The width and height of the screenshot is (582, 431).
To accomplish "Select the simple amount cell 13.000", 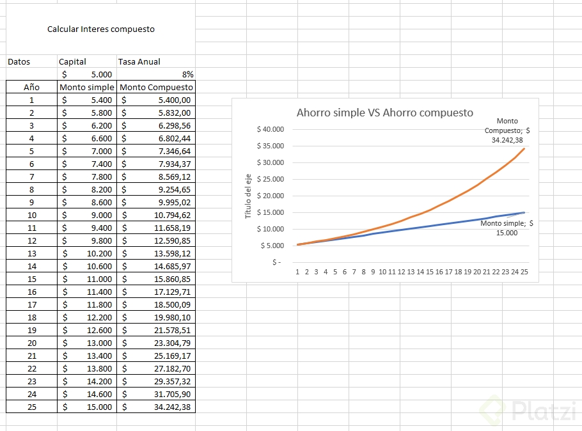I will pyautogui.click(x=87, y=343).
